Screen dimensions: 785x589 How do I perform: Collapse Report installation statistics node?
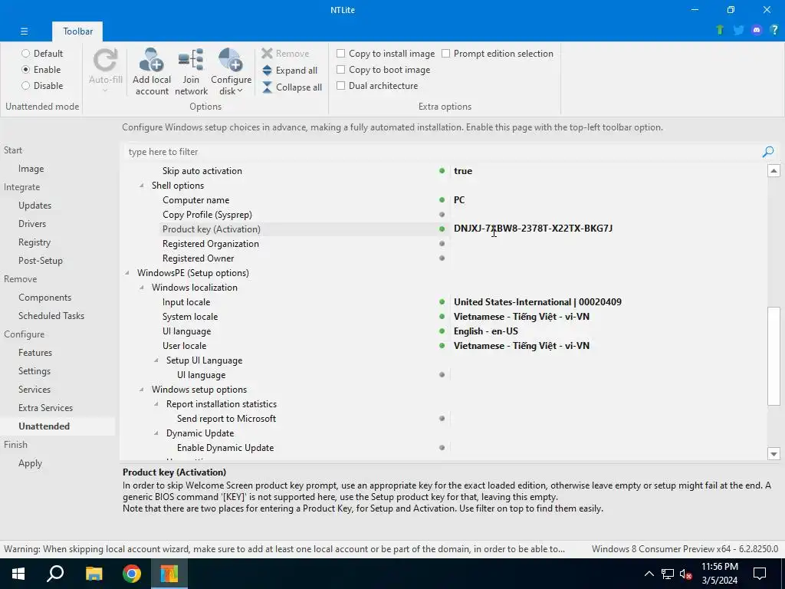156,403
